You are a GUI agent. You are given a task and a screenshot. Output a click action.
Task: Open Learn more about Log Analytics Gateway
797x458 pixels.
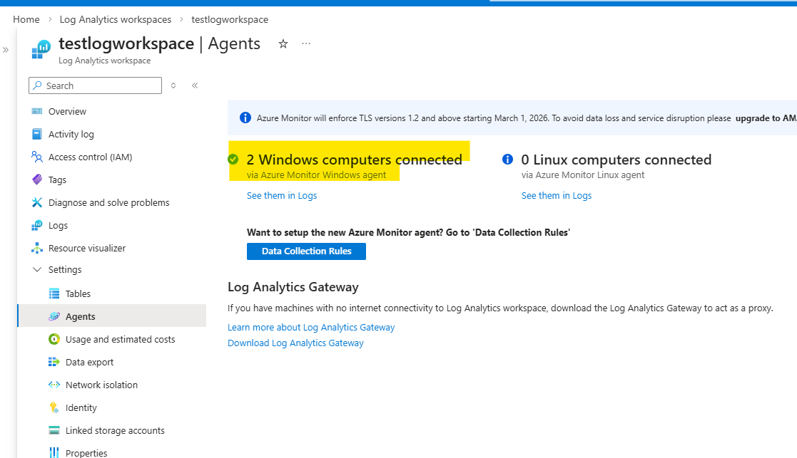[311, 328]
